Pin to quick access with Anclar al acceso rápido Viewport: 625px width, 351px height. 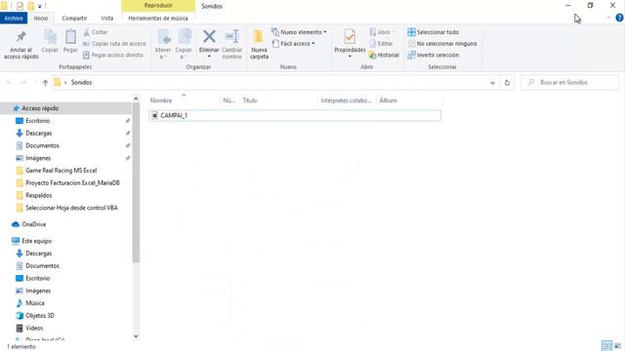point(21,45)
